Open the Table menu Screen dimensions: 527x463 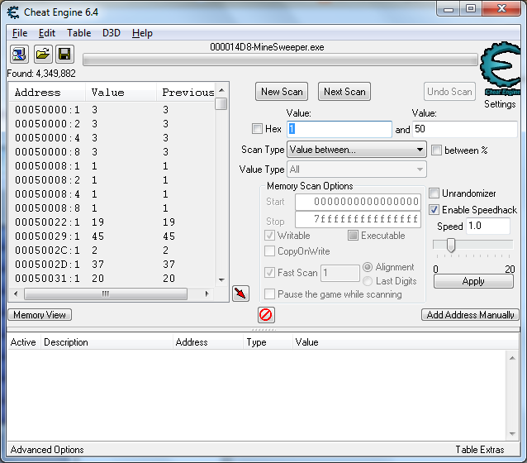click(x=79, y=33)
